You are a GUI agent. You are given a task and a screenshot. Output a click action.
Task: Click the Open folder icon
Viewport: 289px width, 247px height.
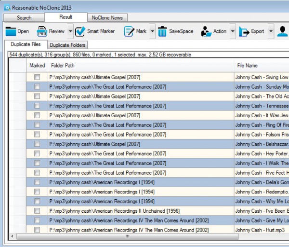point(11,31)
